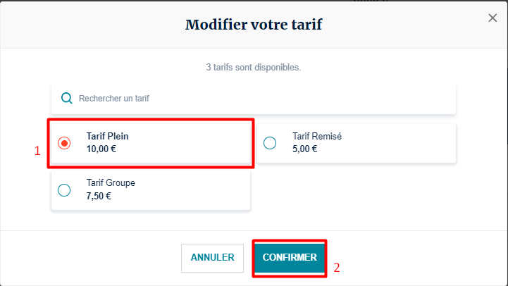The width and height of the screenshot is (508, 286).
Task: Click the 3 tarifs sont disponibles text
Action: click(x=254, y=68)
